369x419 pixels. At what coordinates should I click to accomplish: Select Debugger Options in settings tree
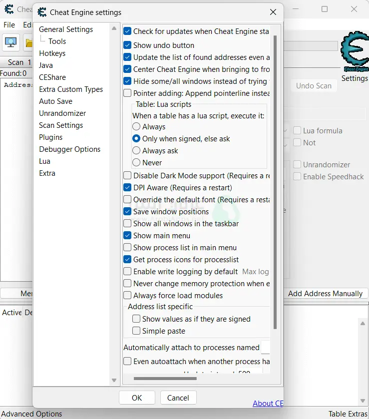tap(69, 149)
